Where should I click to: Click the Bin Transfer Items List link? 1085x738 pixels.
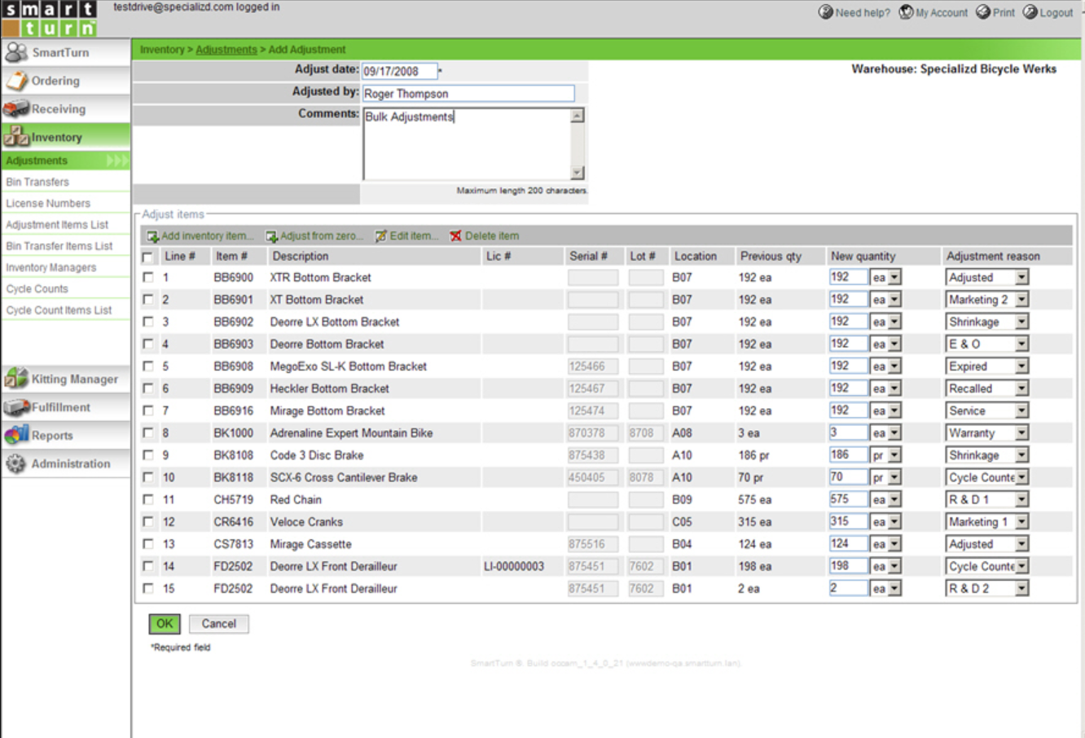(59, 246)
